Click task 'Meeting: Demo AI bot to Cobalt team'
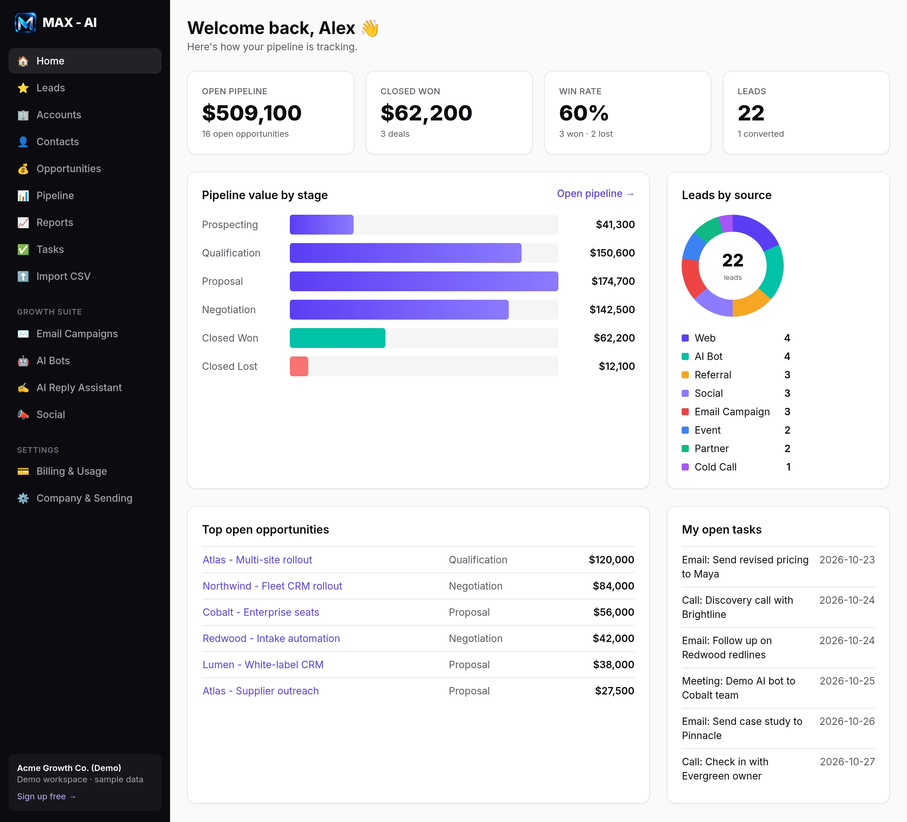This screenshot has height=822, width=907. pyautogui.click(x=739, y=688)
